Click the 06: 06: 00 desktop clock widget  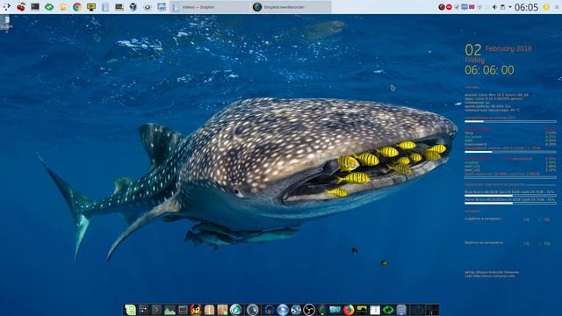(489, 70)
